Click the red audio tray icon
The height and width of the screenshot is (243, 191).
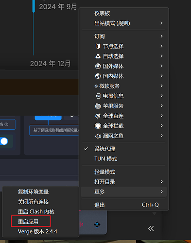[x=81, y=225]
